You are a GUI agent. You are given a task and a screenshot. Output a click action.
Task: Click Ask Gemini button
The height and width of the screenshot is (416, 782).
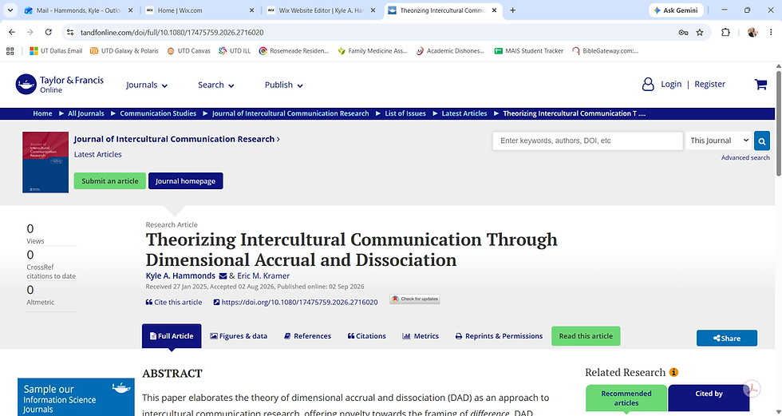coord(676,10)
